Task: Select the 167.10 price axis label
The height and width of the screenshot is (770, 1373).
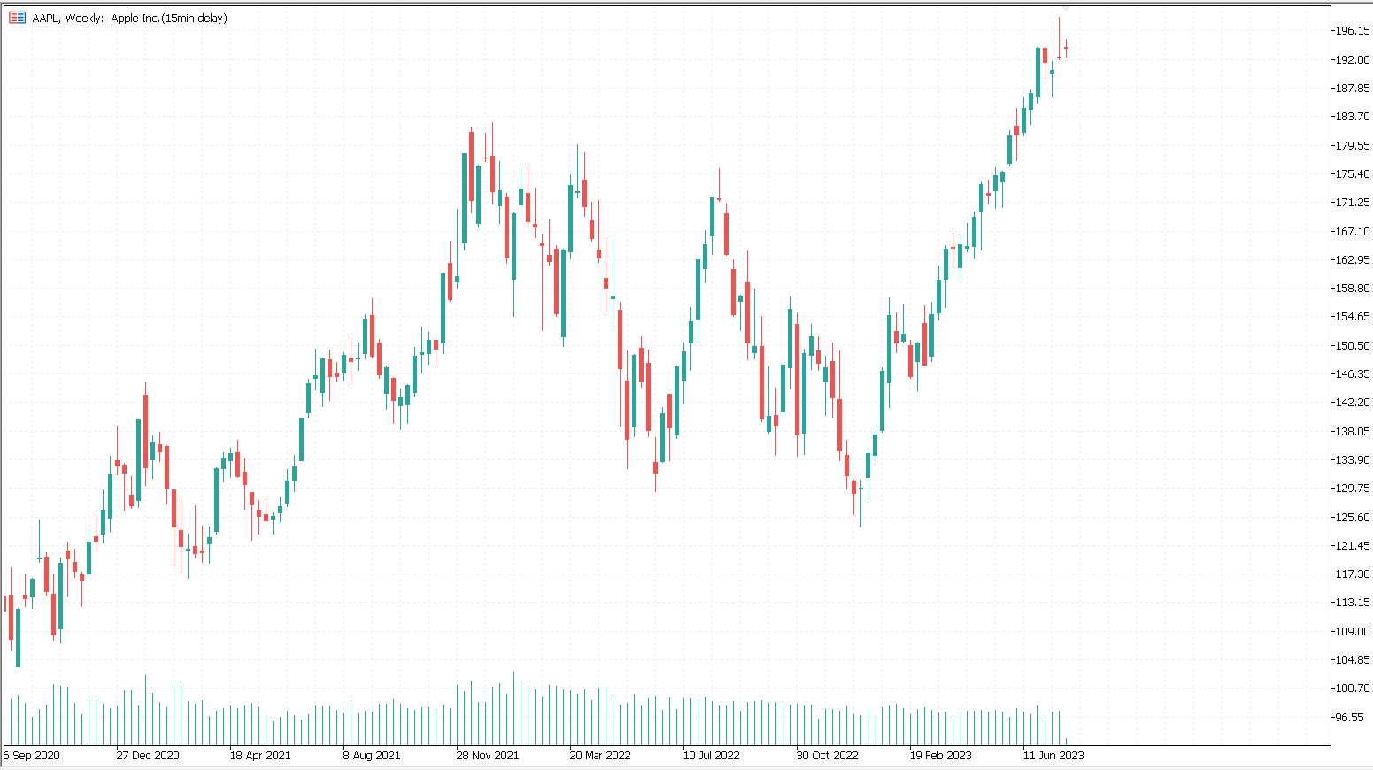Action: (x=1353, y=231)
